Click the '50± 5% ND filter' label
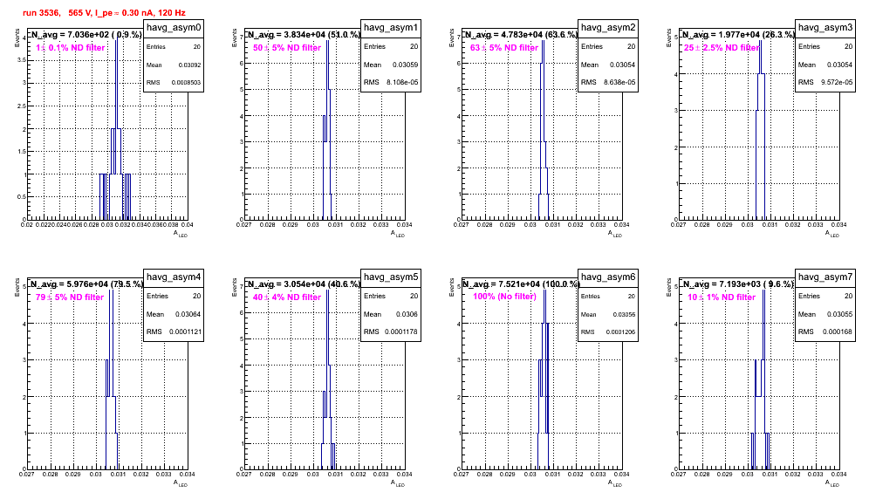This screenshot has height=499, width=869. [287, 48]
